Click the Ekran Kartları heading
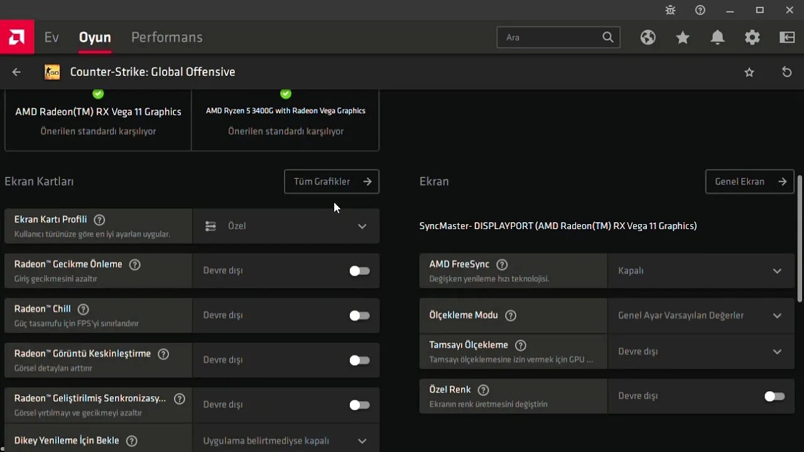Viewport: 804px width, 452px height. click(39, 181)
